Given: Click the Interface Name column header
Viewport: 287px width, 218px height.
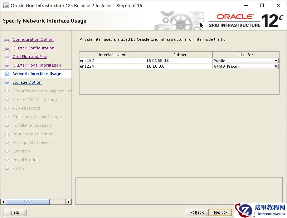Looking at the screenshot, I should click(x=113, y=55).
